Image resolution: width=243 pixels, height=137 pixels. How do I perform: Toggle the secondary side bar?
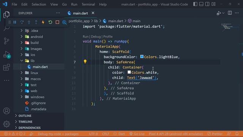[x=207, y=4]
